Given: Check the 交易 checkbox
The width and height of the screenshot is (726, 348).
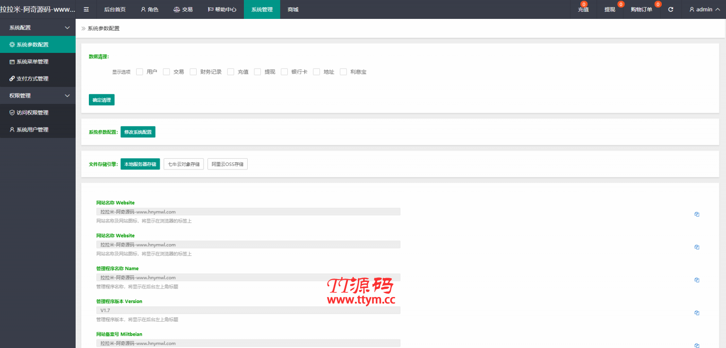Looking at the screenshot, I should [x=166, y=72].
